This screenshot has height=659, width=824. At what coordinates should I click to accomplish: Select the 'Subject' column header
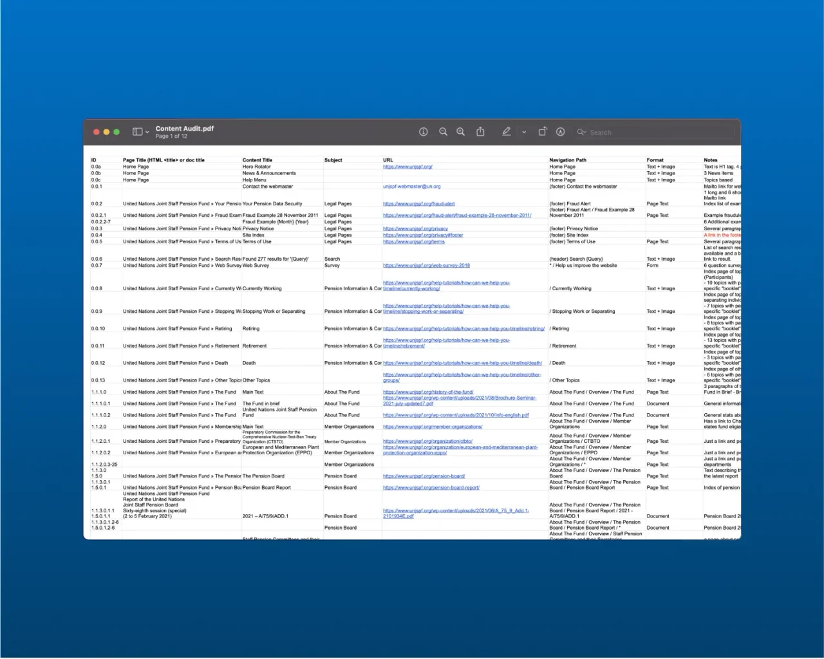tap(333, 160)
